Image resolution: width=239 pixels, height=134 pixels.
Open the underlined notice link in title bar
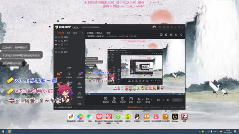coord(91,27)
